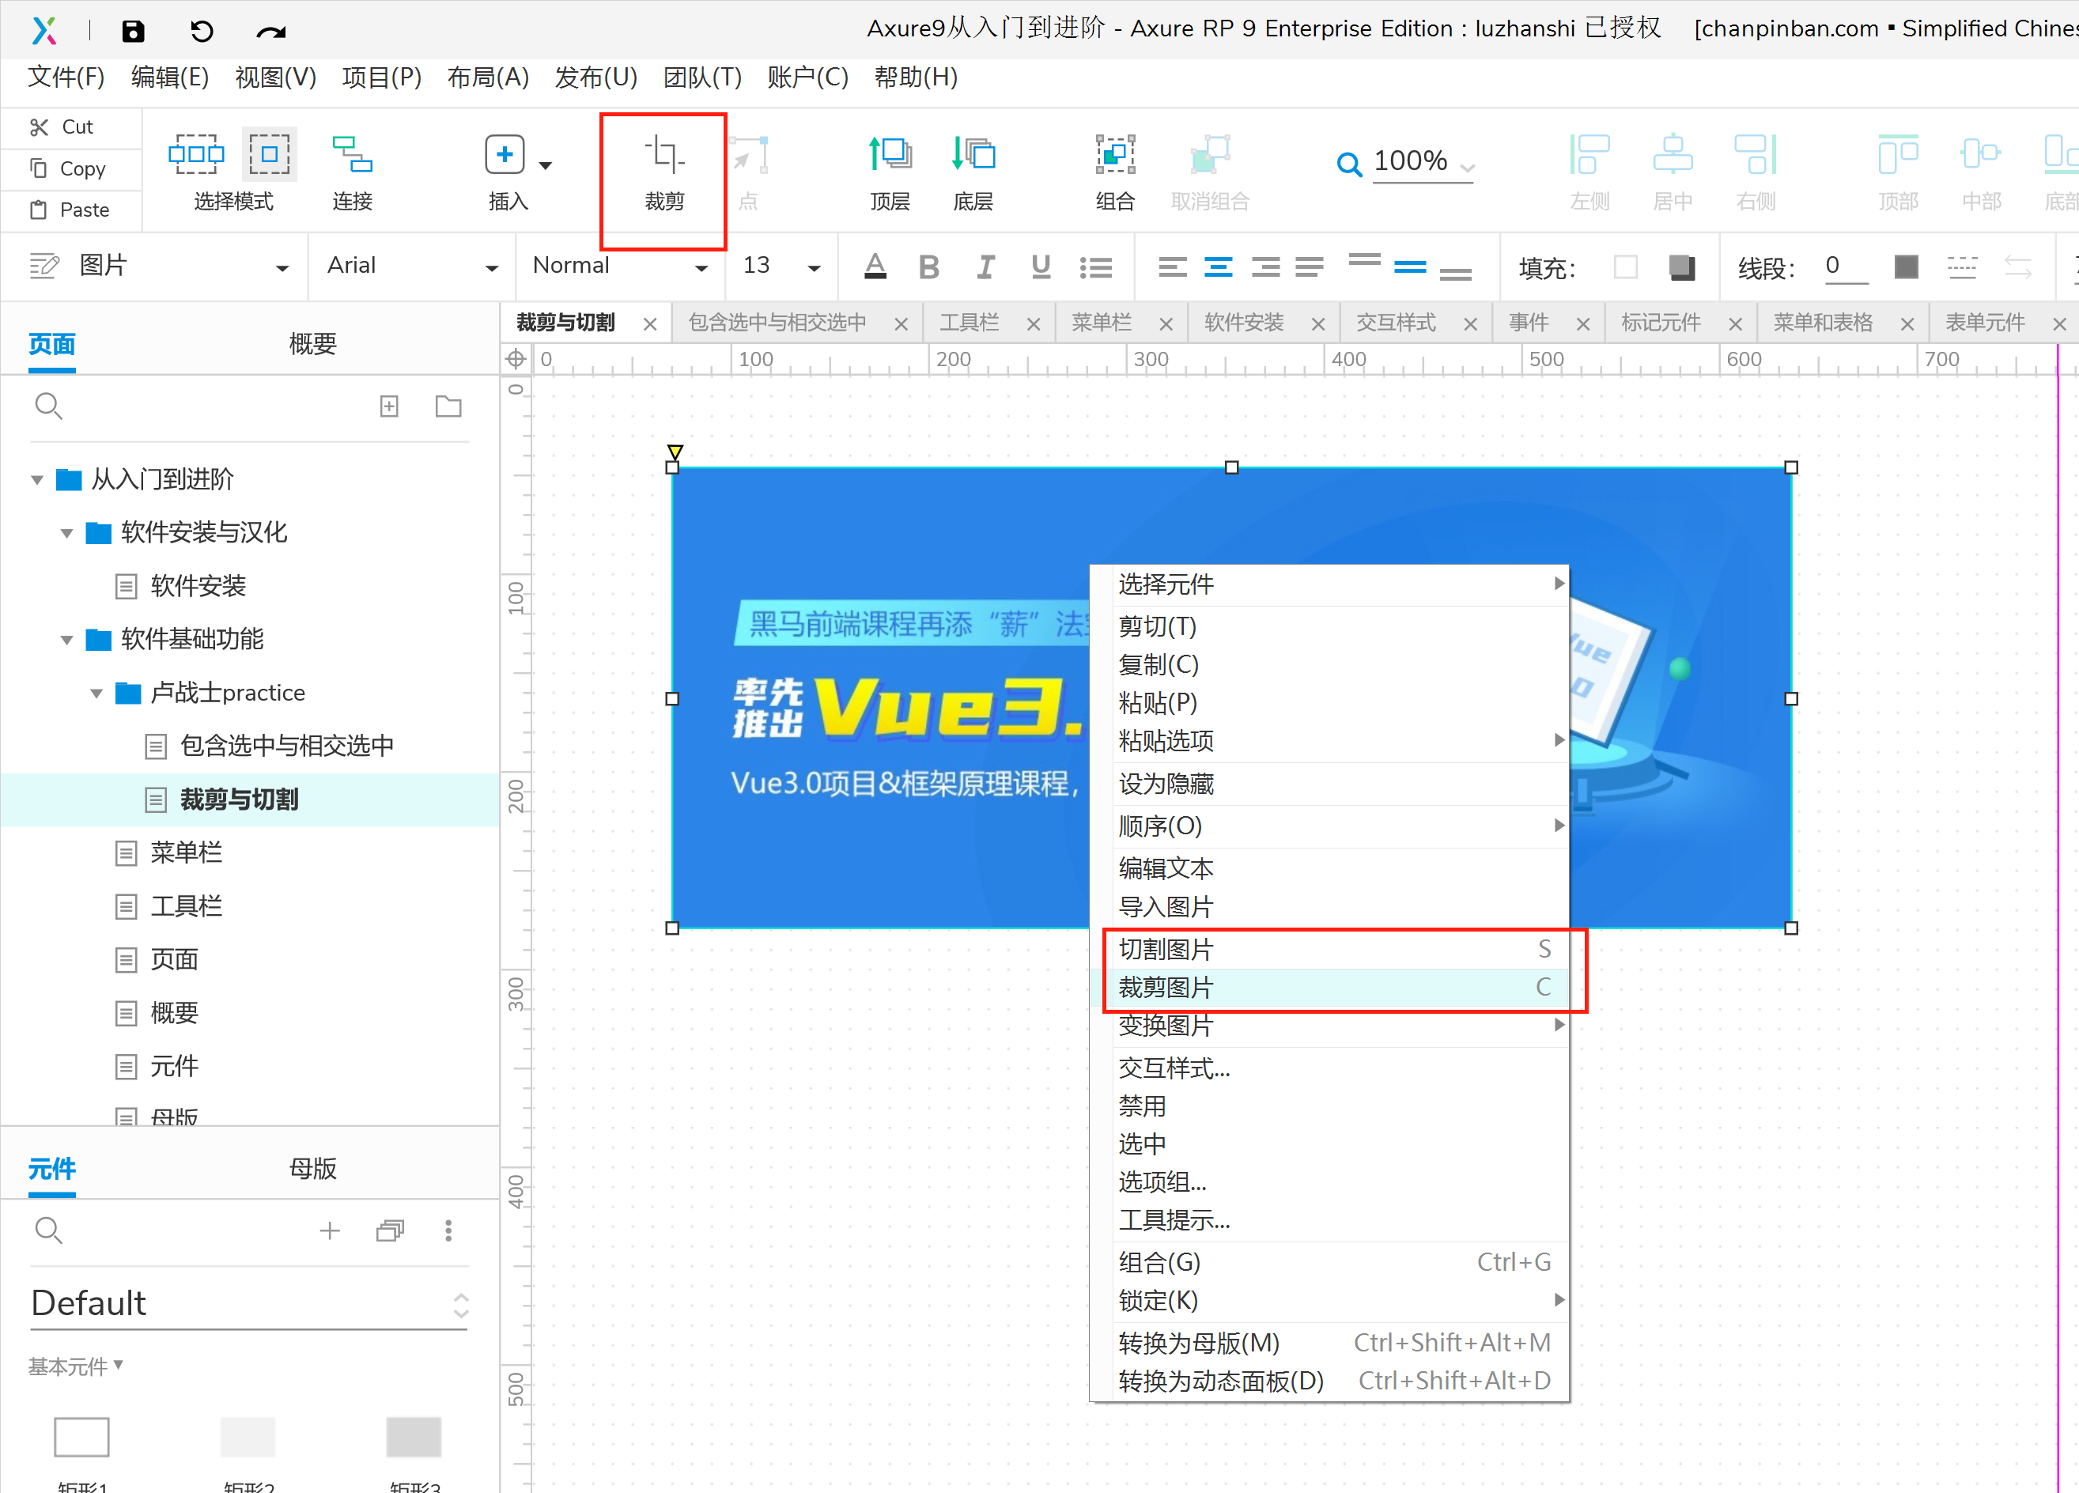Click the Connect (连接) tool icon
This screenshot has width=2079, height=1493.
coord(352,154)
